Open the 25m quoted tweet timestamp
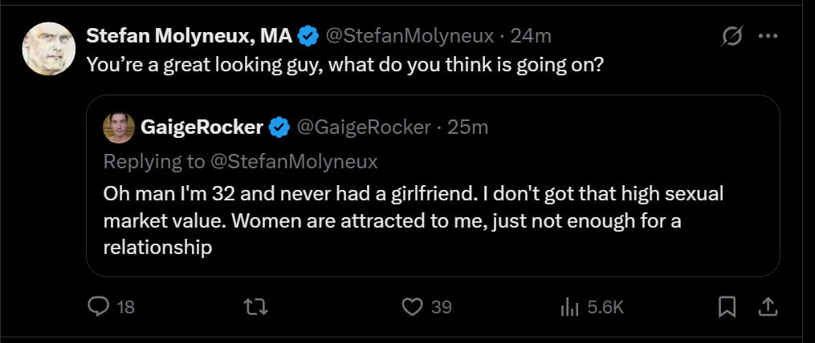 click(468, 127)
